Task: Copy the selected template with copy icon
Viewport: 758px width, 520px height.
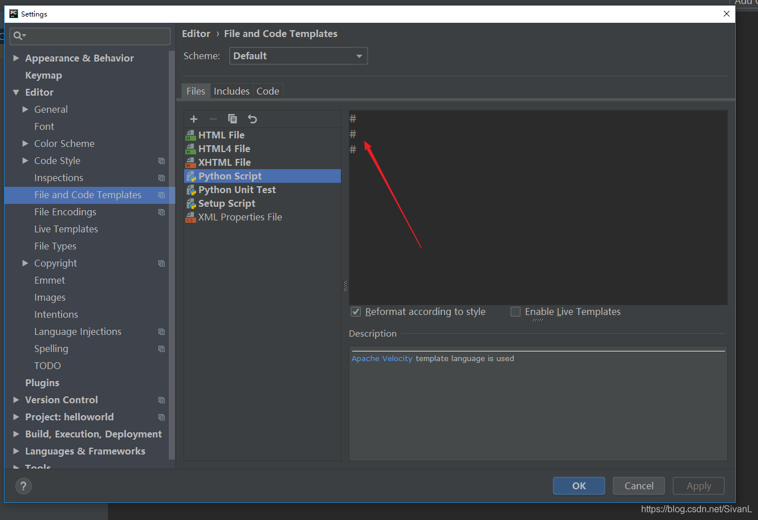Action: pos(233,119)
